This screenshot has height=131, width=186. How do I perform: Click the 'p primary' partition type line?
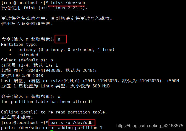[x=61, y=50]
